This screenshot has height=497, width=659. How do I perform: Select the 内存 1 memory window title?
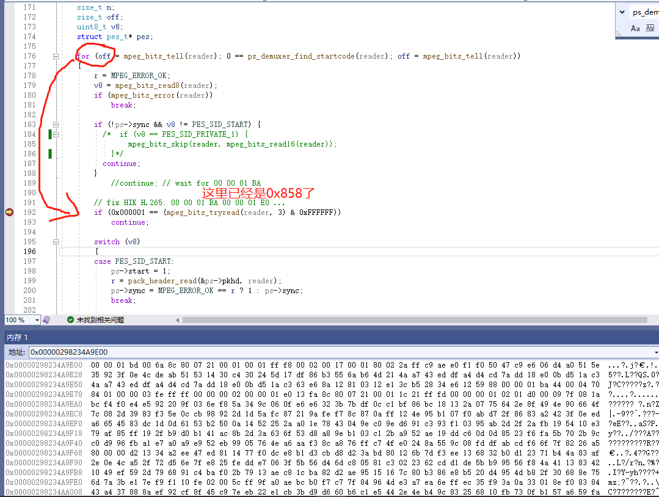point(16,338)
